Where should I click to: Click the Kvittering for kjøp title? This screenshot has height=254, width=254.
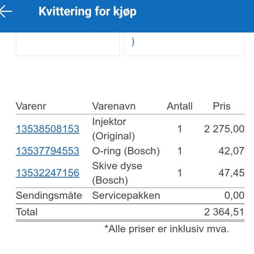[87, 12]
